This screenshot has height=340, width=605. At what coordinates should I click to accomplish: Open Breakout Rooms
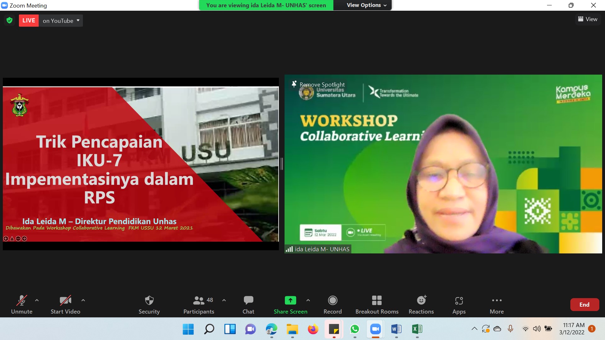pos(377,304)
